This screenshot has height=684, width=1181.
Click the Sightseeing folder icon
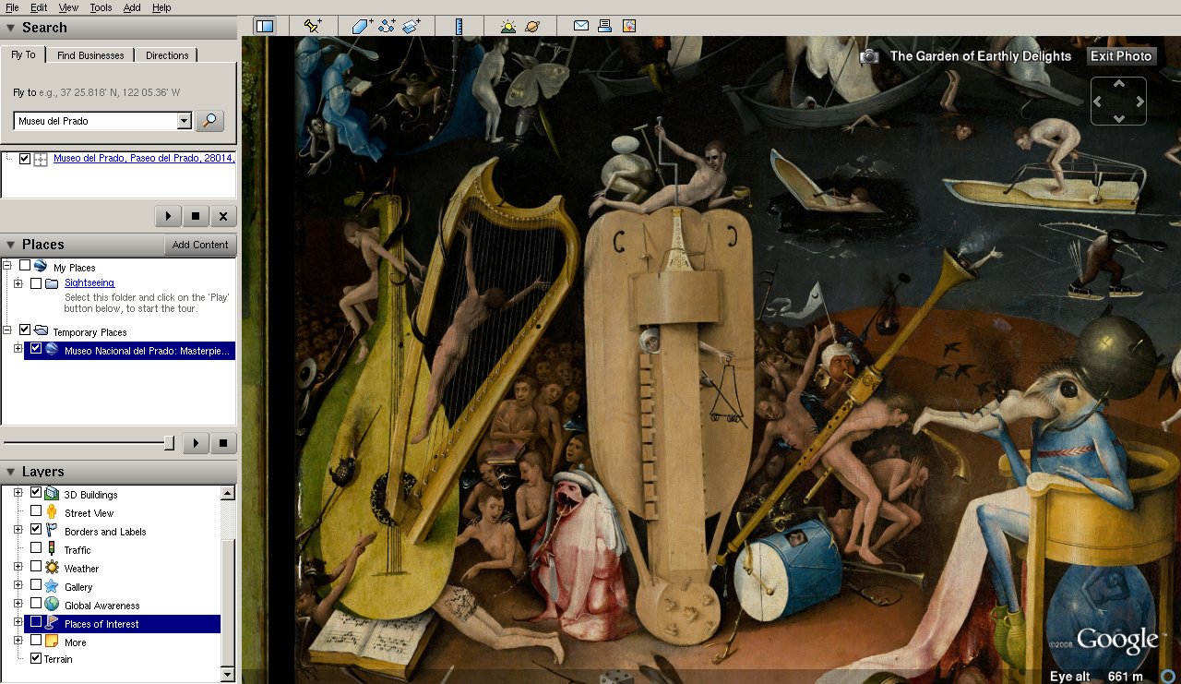coord(52,283)
